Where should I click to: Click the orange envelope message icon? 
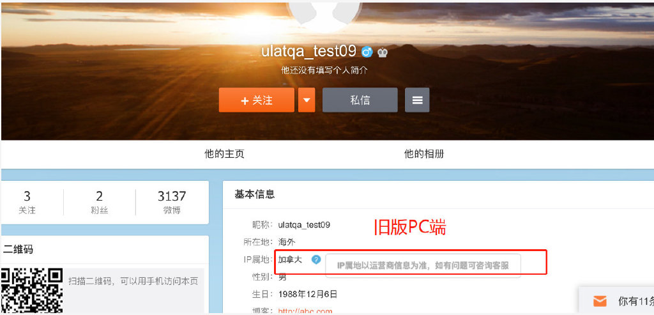point(599,301)
